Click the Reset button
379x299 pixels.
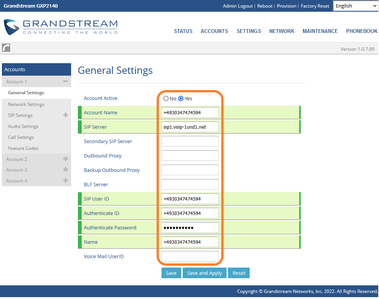pyautogui.click(x=239, y=273)
